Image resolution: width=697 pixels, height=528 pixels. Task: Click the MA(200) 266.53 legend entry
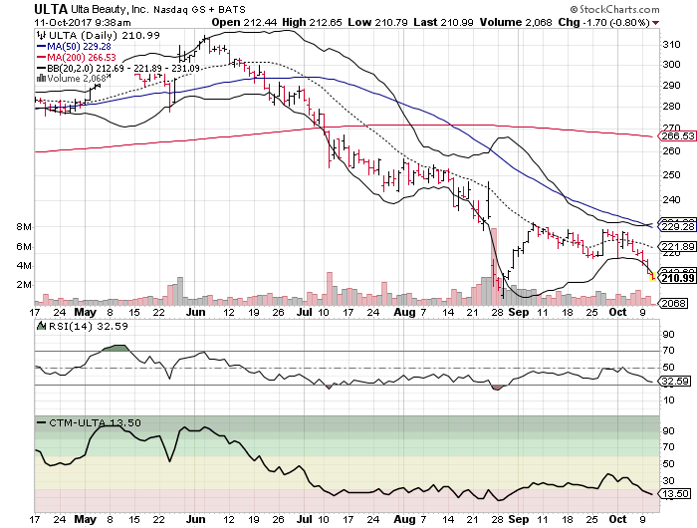(x=76, y=57)
